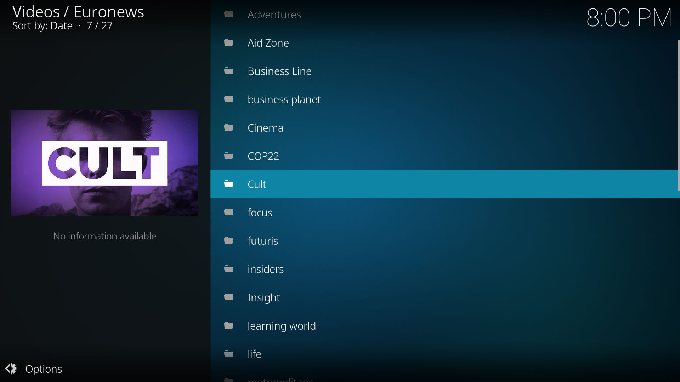Select the focus list item
Screen dimensions: 680x382
click(x=260, y=213)
